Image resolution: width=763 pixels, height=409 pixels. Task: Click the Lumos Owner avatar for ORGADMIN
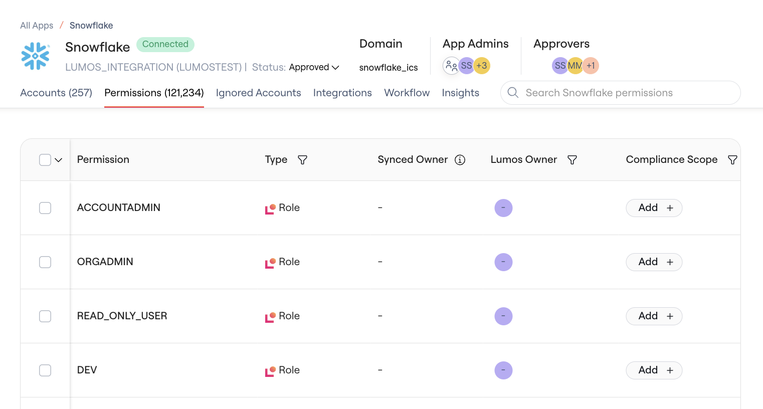[503, 262]
